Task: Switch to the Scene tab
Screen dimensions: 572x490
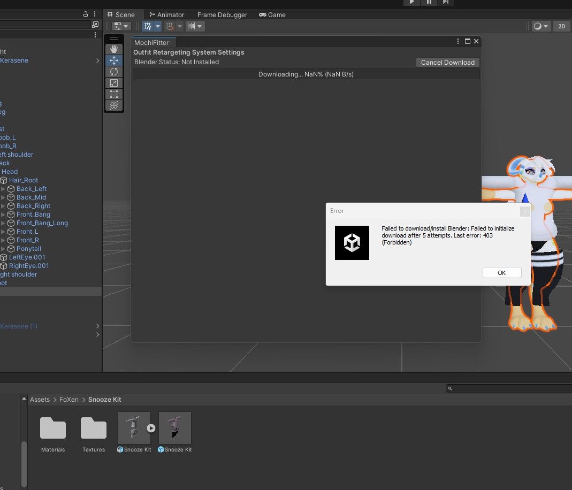Action: (x=121, y=14)
